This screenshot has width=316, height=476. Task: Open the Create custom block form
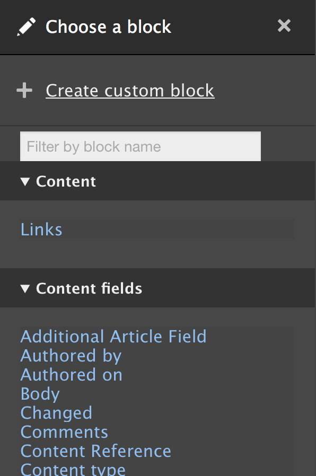tap(130, 90)
